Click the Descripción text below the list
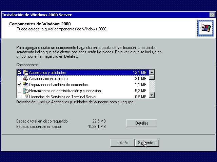This screenshot has height=162, width=217. click(x=75, y=102)
